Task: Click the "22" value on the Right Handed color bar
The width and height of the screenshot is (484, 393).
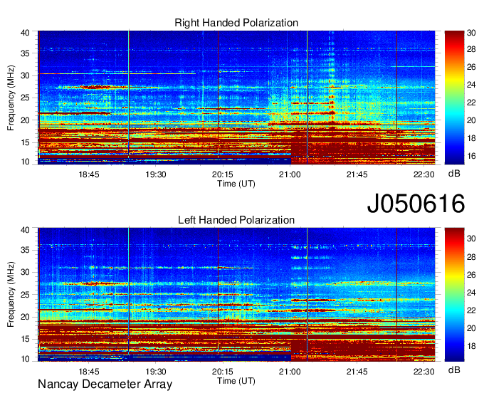Action: click(471, 103)
